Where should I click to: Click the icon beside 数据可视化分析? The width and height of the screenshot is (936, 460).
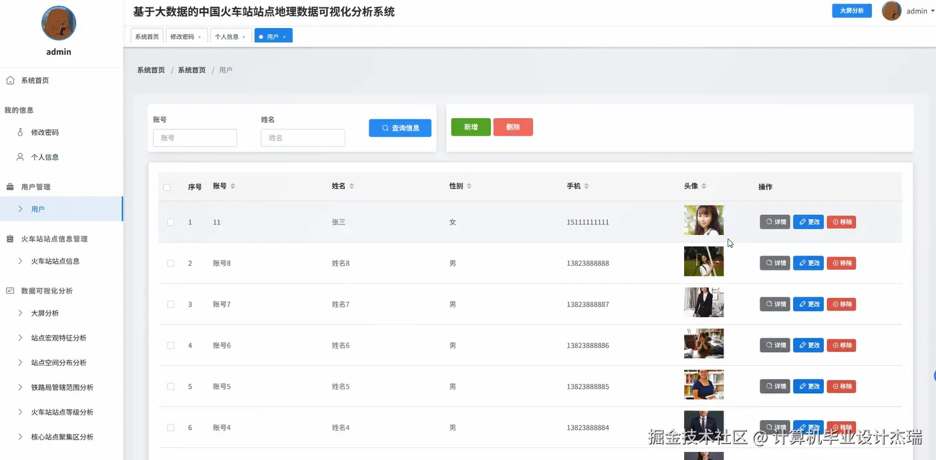pos(10,290)
